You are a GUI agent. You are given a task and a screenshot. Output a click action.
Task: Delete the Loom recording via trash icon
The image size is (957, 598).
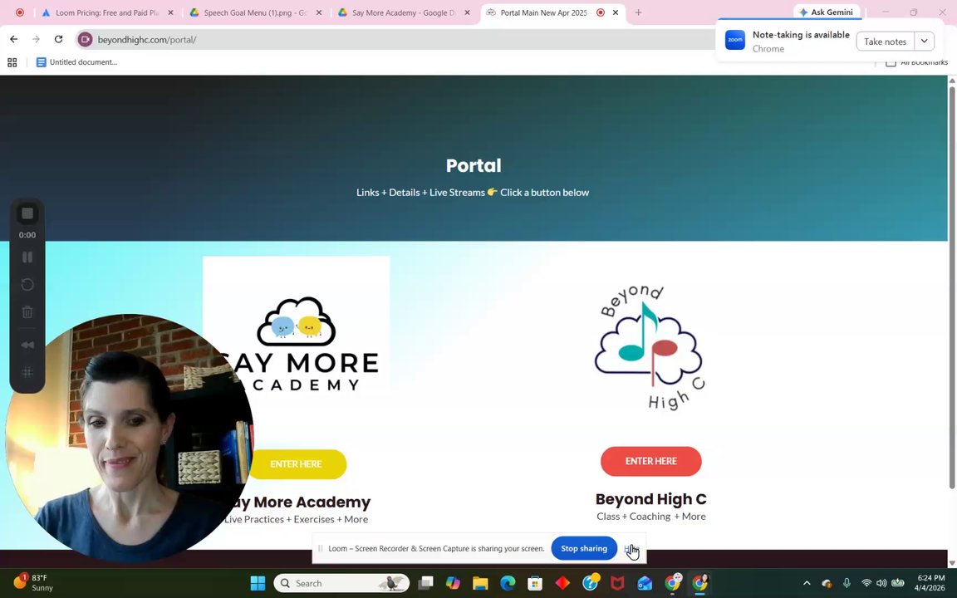pos(27,312)
